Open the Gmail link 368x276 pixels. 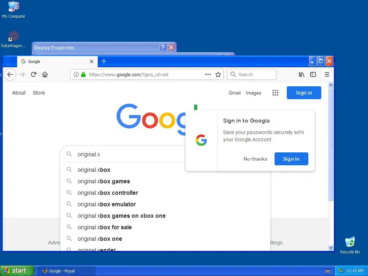(x=234, y=93)
